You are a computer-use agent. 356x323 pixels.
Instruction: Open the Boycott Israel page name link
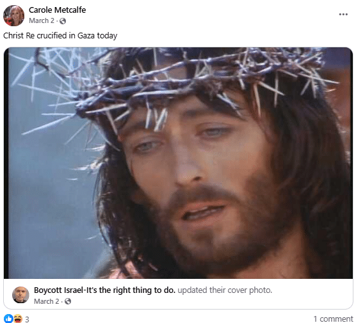coord(104,290)
